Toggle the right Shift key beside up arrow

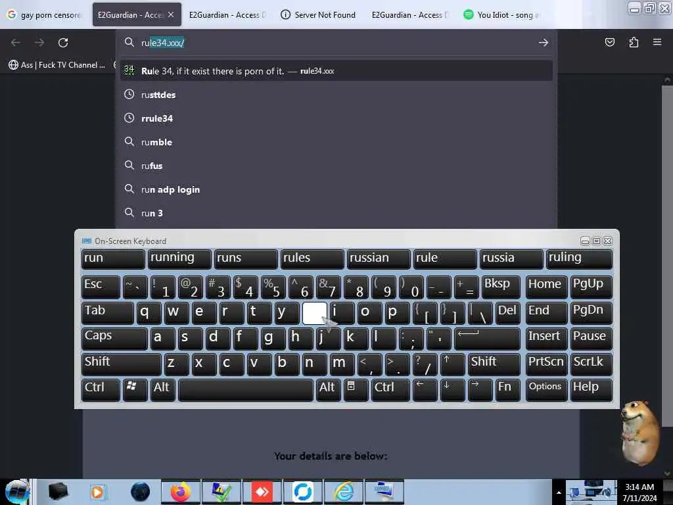(x=494, y=364)
